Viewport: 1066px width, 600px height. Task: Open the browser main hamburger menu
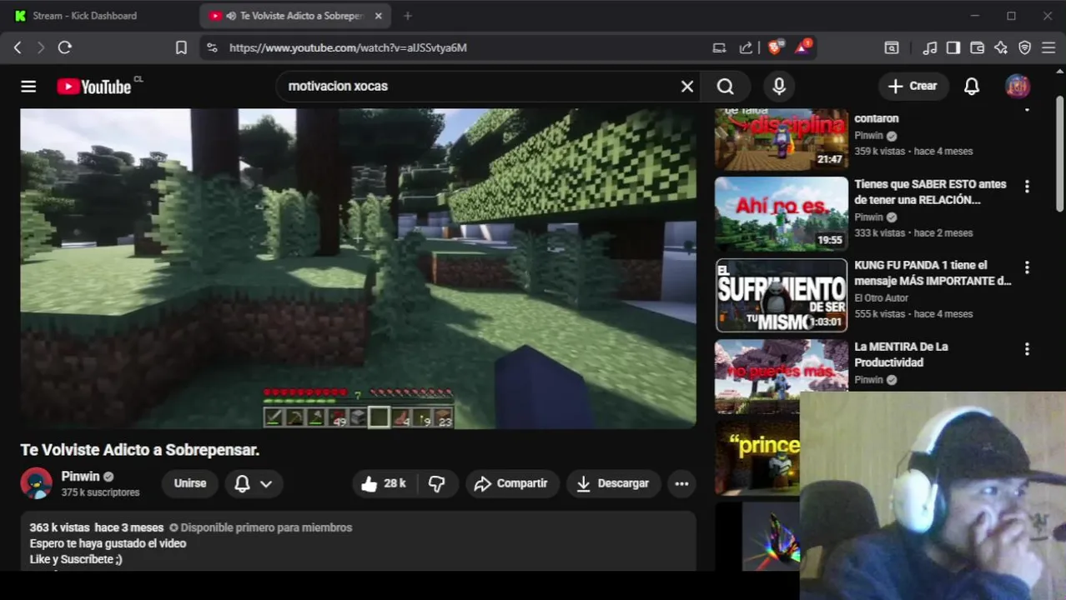1048,47
